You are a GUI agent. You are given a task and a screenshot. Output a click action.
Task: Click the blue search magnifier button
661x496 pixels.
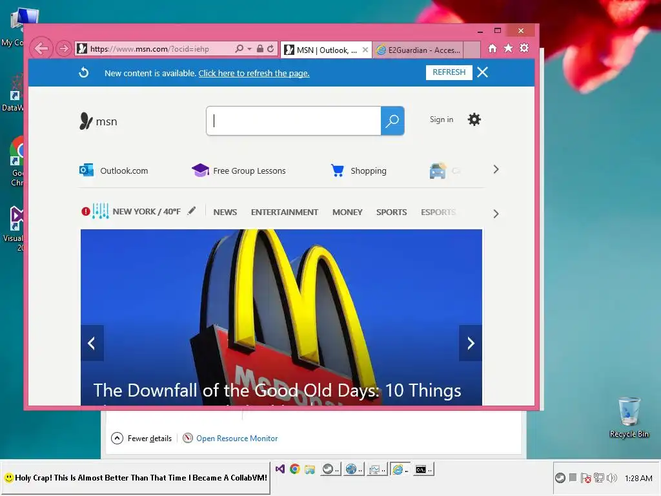tap(392, 121)
